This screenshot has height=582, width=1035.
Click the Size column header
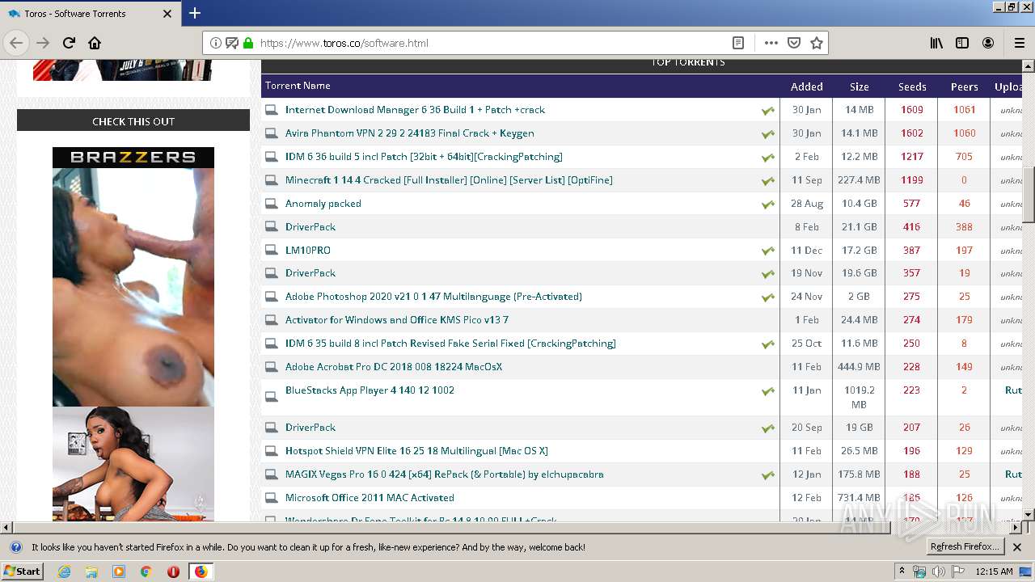[859, 86]
